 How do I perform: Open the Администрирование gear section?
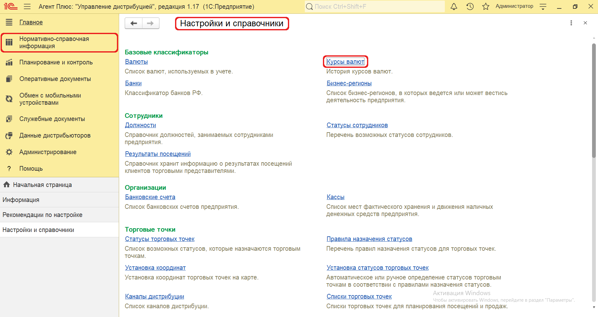(x=48, y=152)
